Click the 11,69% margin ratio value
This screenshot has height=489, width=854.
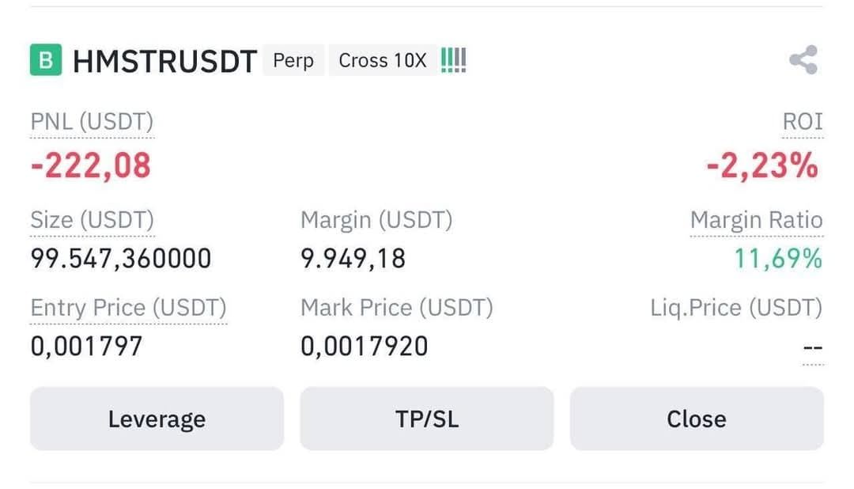click(x=778, y=259)
